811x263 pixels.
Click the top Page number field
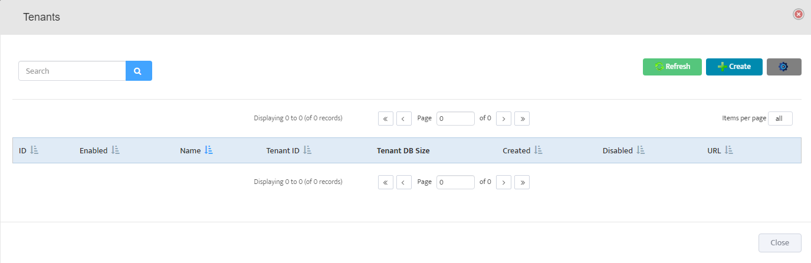click(455, 119)
